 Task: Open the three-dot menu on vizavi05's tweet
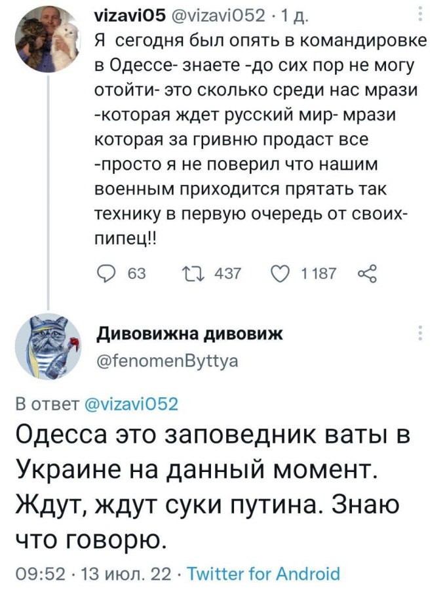[420, 14]
